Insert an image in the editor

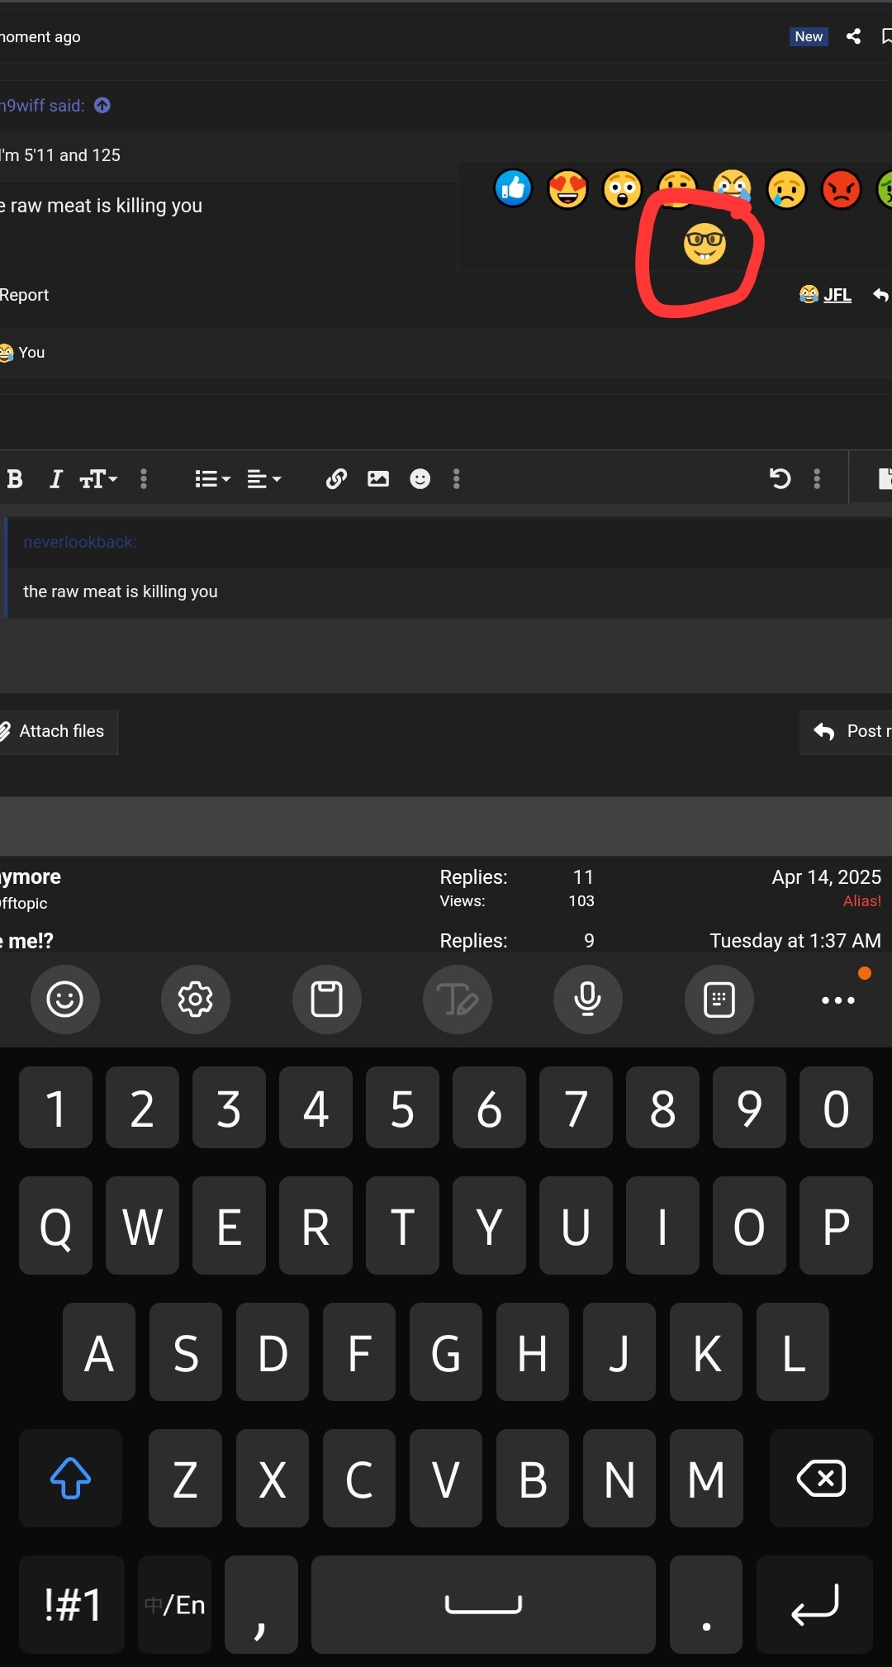(378, 479)
